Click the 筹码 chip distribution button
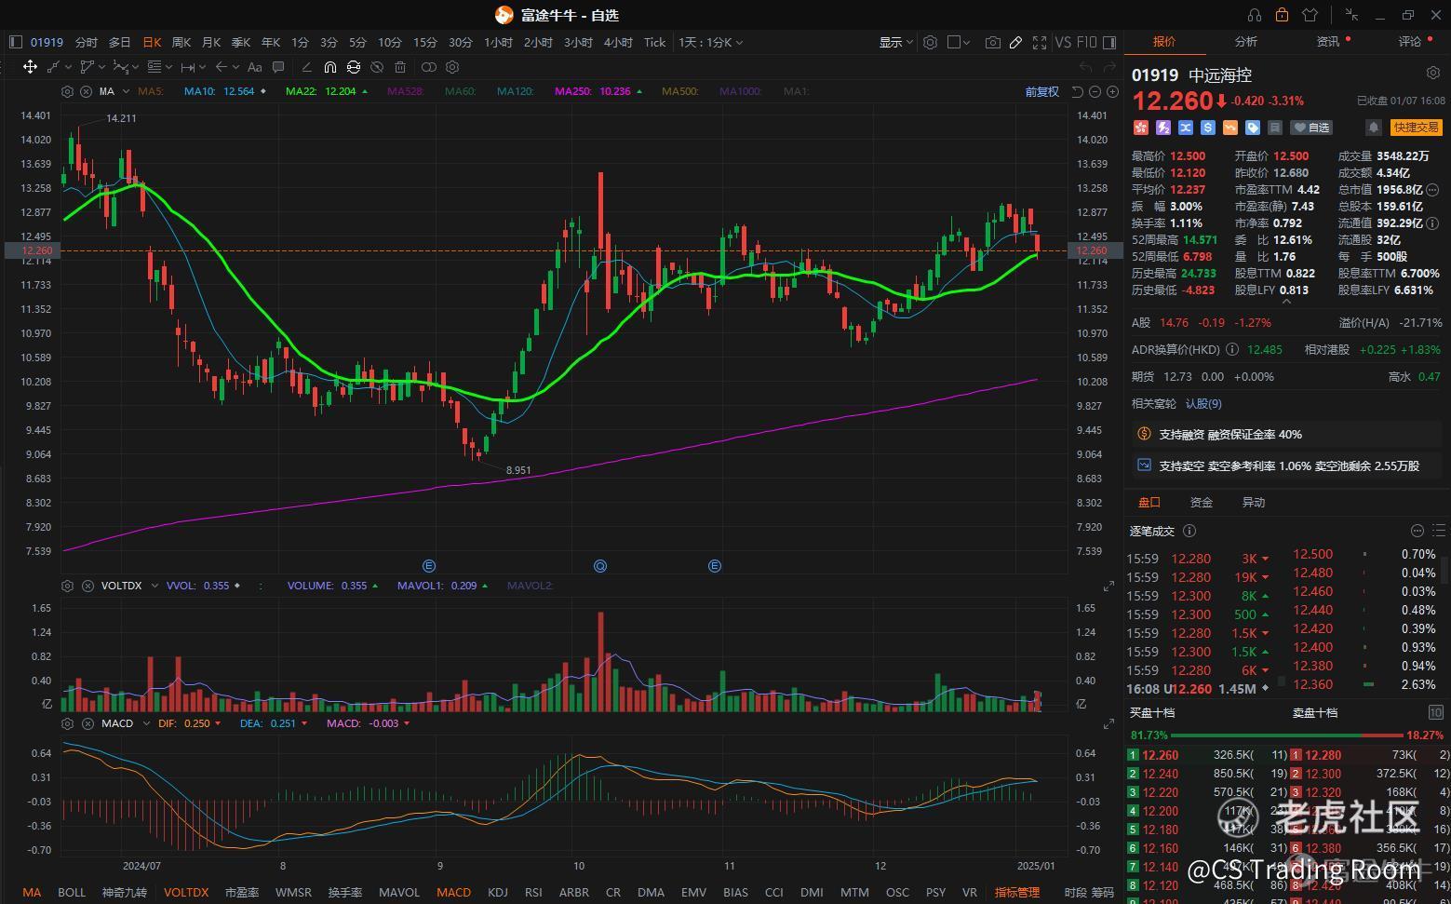This screenshot has width=1451, height=904. point(1103,892)
